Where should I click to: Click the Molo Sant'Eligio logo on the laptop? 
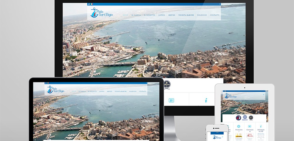pyautogui.click(x=56, y=90)
